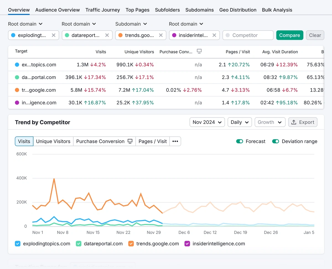This screenshot has height=269, width=332.
Task: Click orange dot in trends.google input chip
Action: click(120, 35)
